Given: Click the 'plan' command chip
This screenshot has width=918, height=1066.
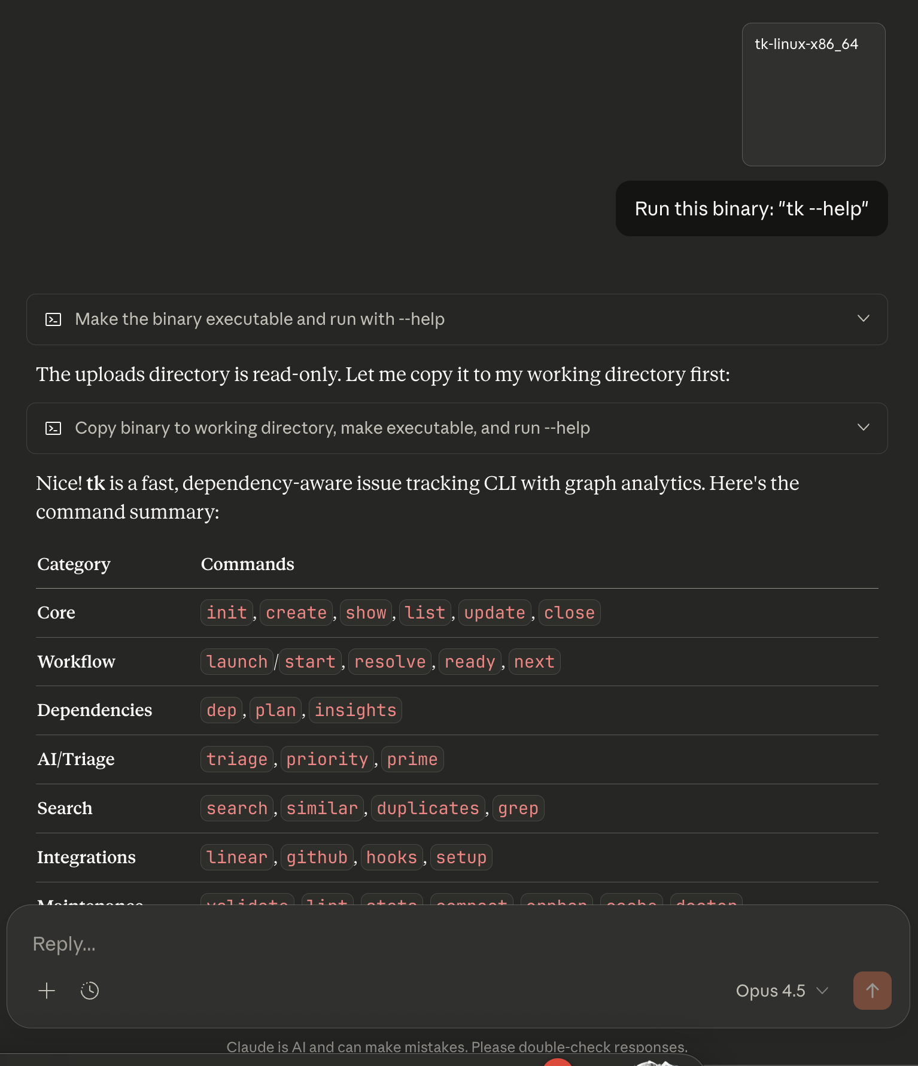Looking at the screenshot, I should click(275, 710).
